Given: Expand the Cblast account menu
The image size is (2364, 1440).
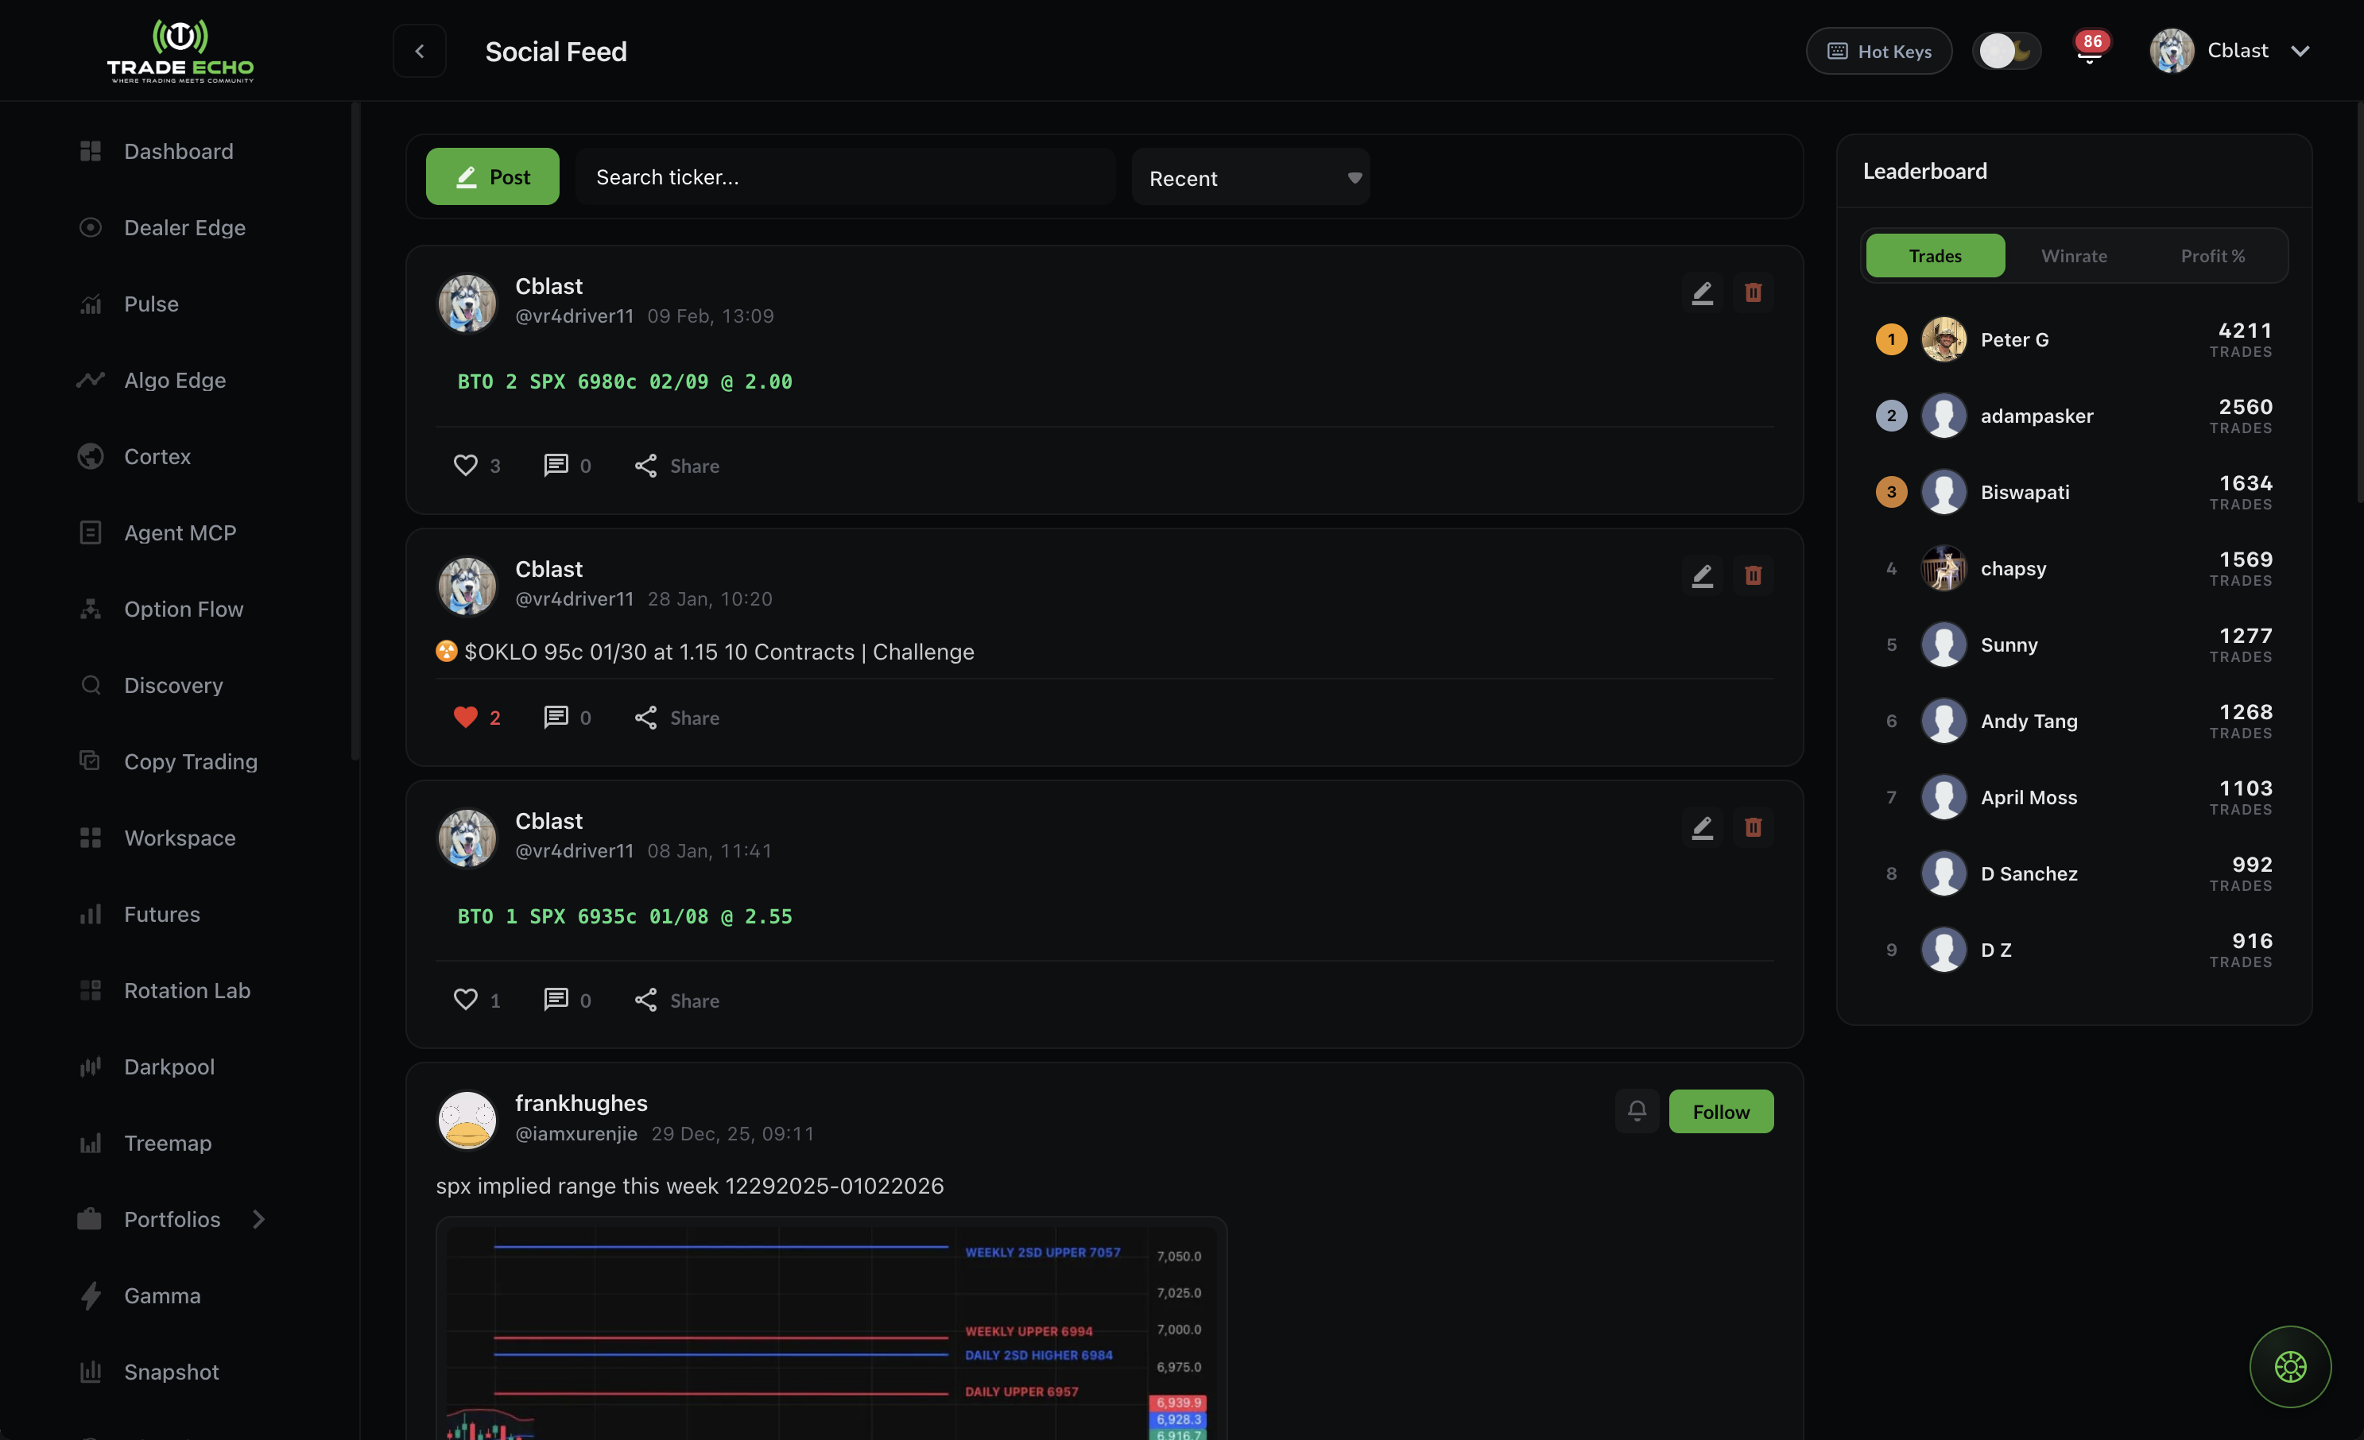Looking at the screenshot, I should (2230, 51).
